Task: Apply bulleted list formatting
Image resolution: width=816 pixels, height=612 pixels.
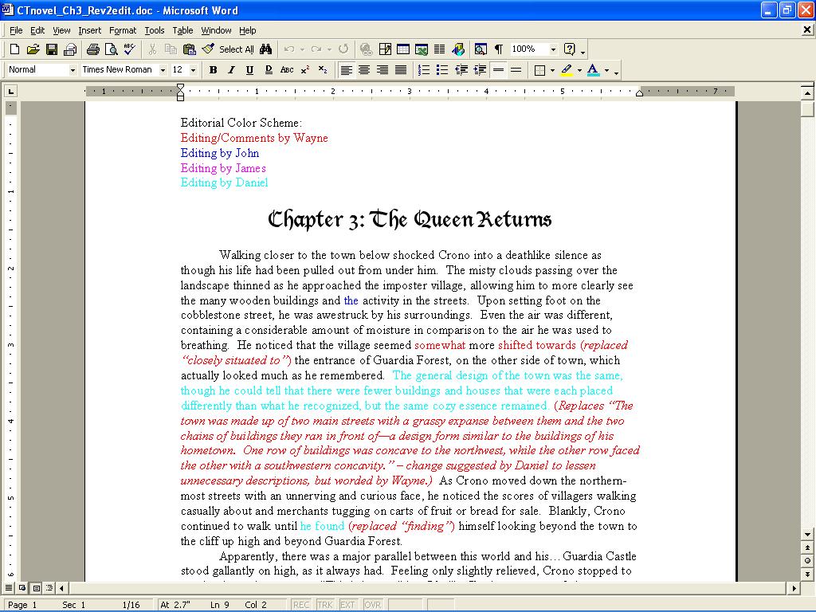Action: click(x=442, y=70)
